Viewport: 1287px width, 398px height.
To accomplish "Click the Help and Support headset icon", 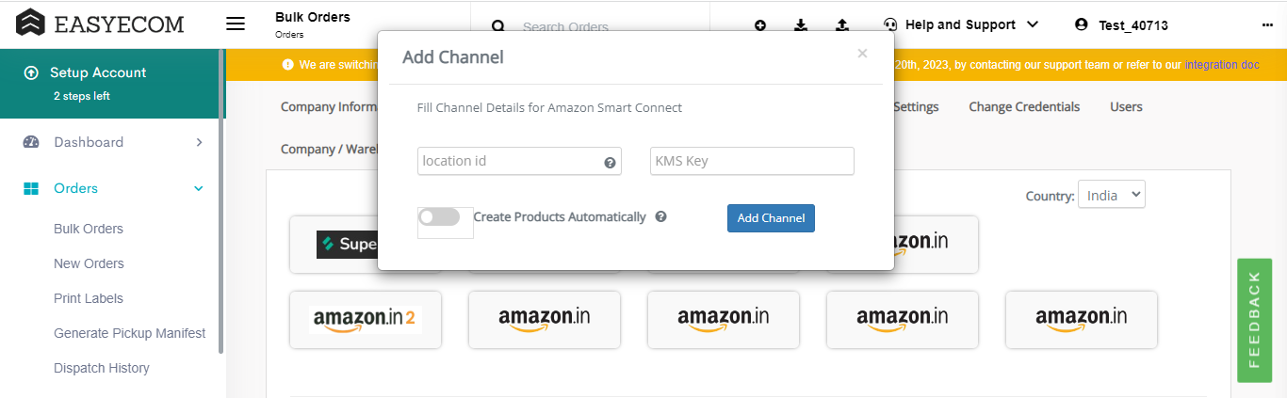I will tap(890, 24).
